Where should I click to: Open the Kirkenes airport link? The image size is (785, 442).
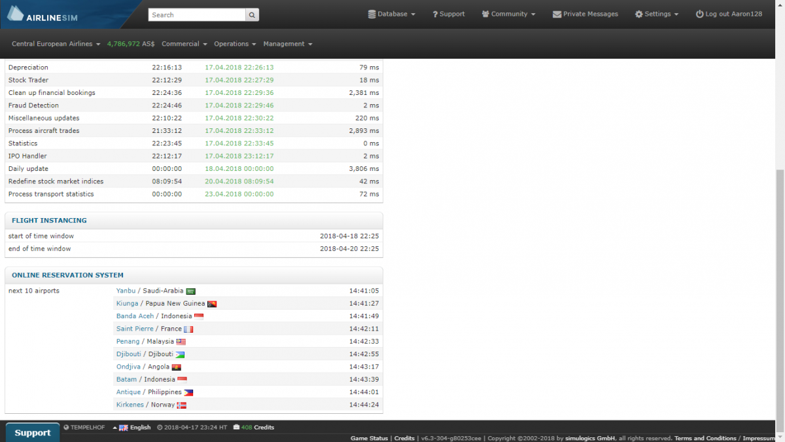130,405
